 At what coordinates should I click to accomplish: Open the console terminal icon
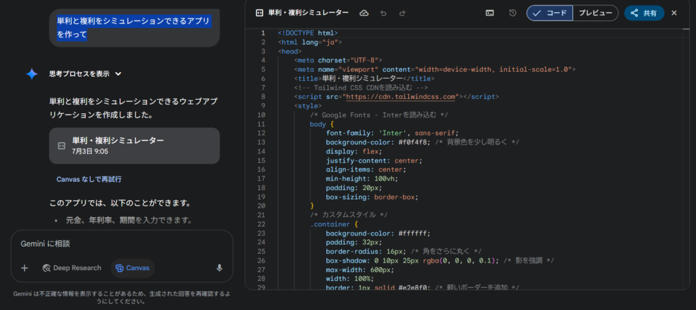pos(489,13)
